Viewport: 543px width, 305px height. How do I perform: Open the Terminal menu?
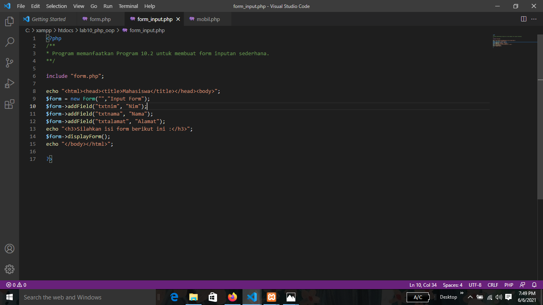tap(128, 6)
